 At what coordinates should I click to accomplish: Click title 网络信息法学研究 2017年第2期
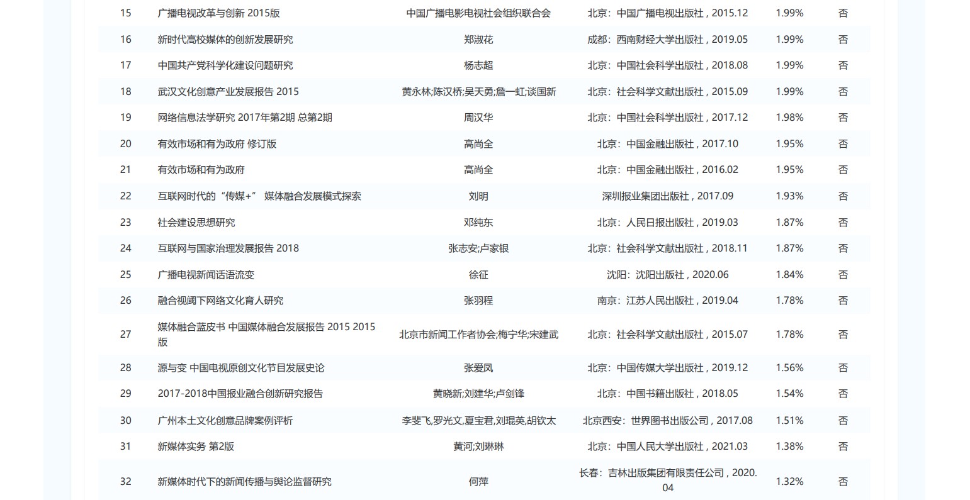pyautogui.click(x=244, y=118)
